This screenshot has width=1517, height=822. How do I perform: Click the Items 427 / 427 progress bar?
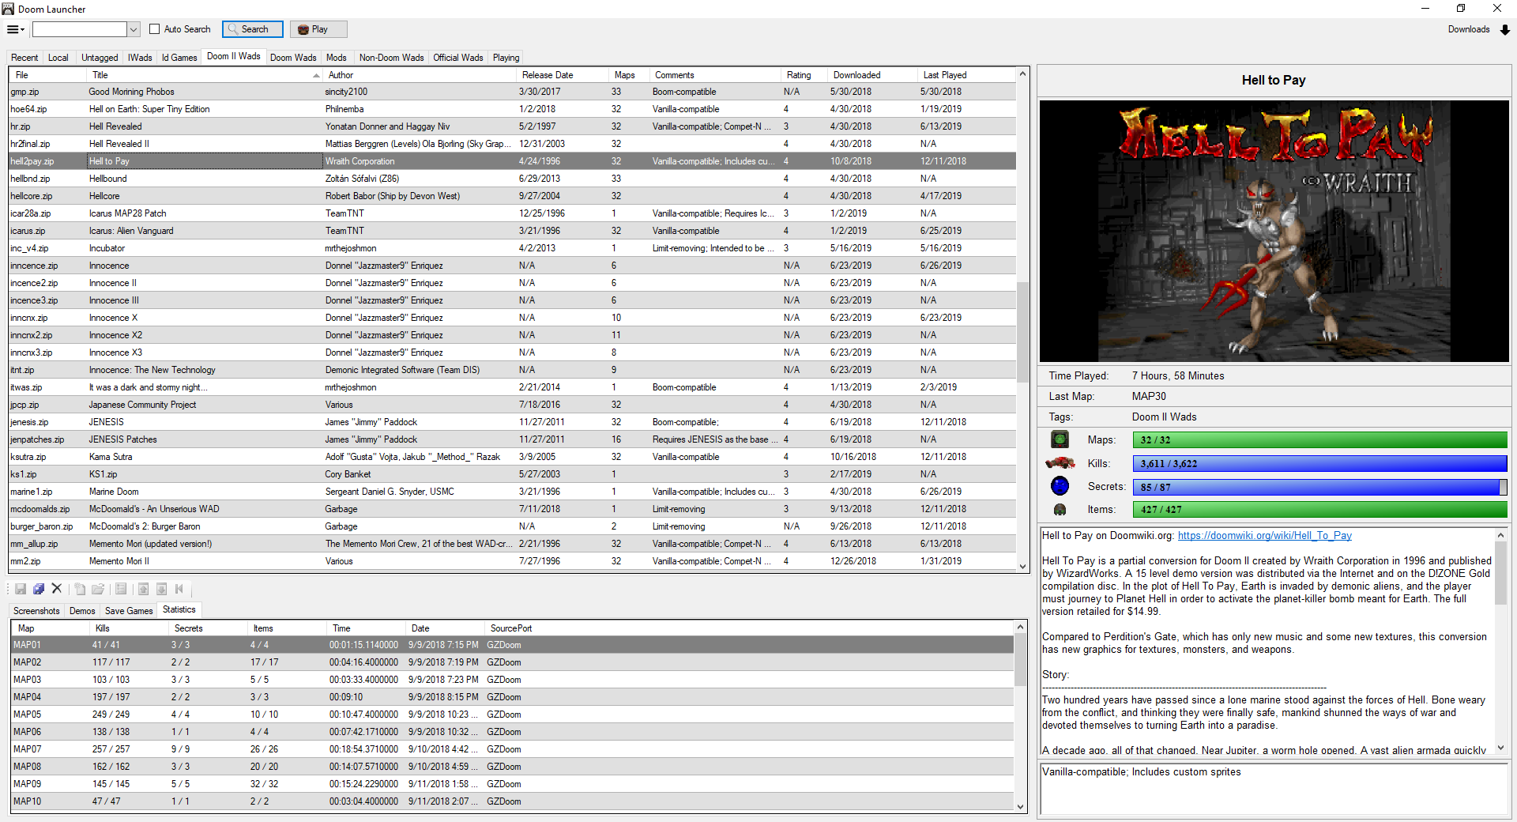[x=1319, y=510]
